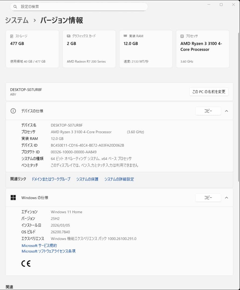Click the processor chip icon
Screen dimensions: 240x290
(182, 36)
